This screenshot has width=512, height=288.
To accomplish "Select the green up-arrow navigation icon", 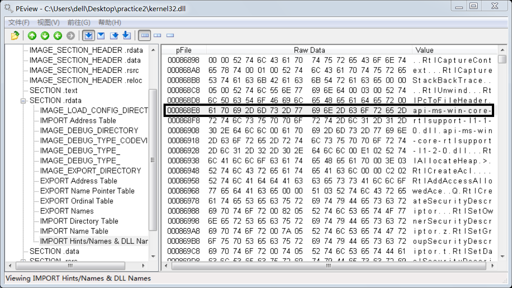I will click(32, 36).
